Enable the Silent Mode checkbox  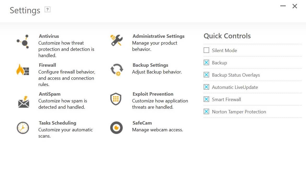coord(206,50)
